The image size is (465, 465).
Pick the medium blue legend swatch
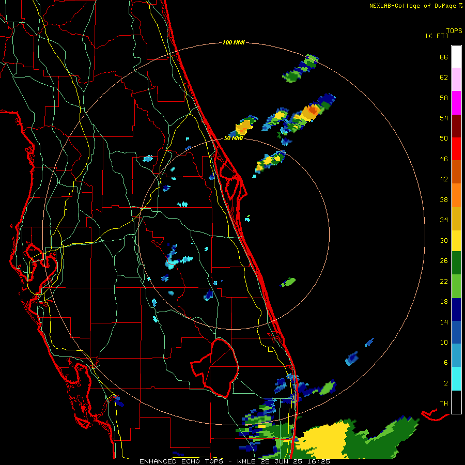[x=456, y=332]
